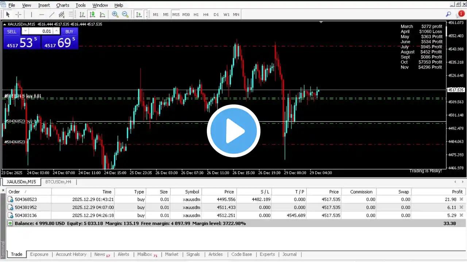The height and width of the screenshot is (262, 467).
Task: Close order 504383136 with its X
Action: 462,215
